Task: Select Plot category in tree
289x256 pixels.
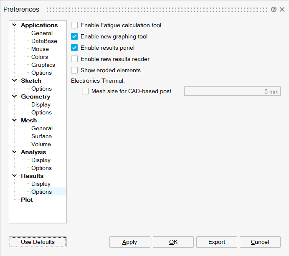Action: pyautogui.click(x=27, y=200)
